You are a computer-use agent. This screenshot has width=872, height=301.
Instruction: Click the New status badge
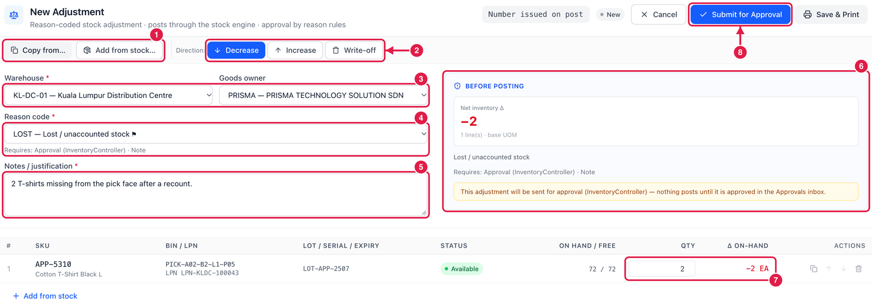point(610,15)
